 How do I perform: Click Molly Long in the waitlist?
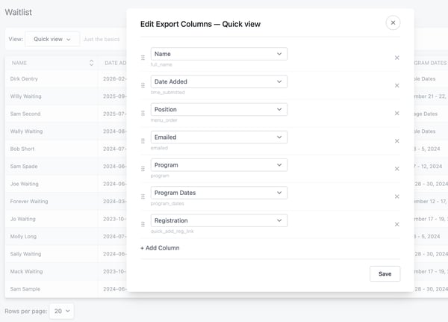[x=23, y=236]
